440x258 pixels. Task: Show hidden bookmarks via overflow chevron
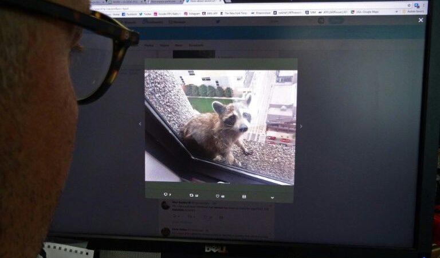[x=396, y=12]
